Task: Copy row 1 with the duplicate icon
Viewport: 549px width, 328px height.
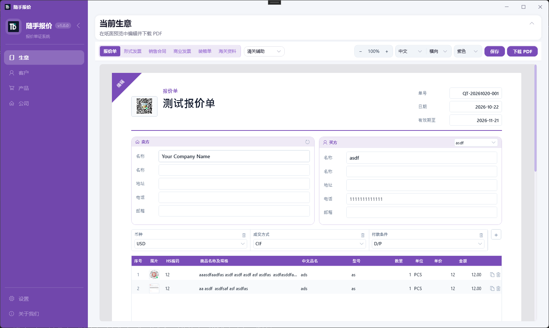Action: pos(492,274)
